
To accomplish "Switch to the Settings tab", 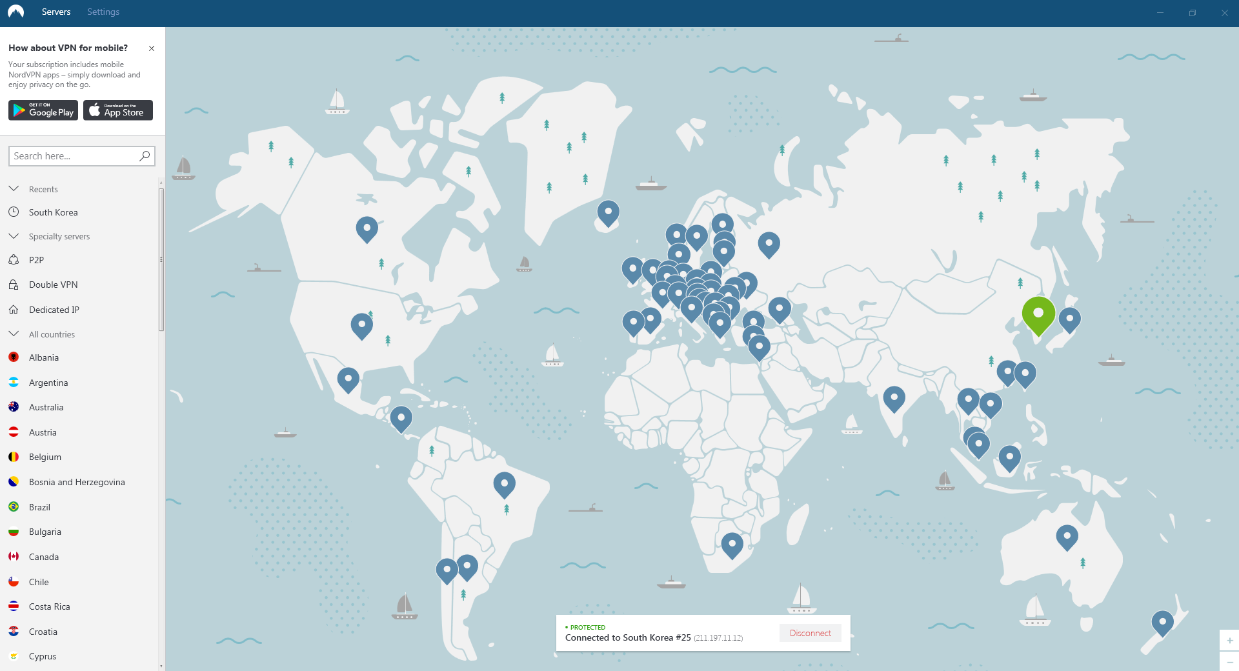I will (103, 12).
